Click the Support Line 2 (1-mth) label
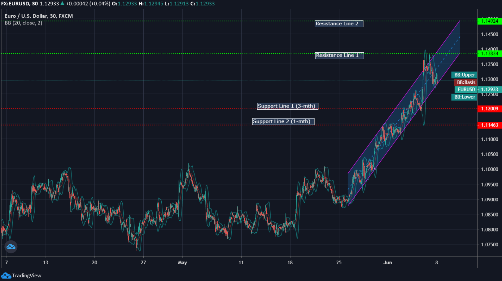 283,121
